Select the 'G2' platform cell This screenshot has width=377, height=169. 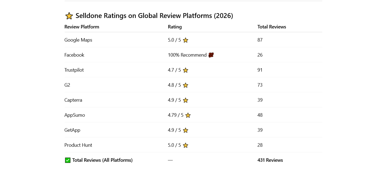pos(67,85)
